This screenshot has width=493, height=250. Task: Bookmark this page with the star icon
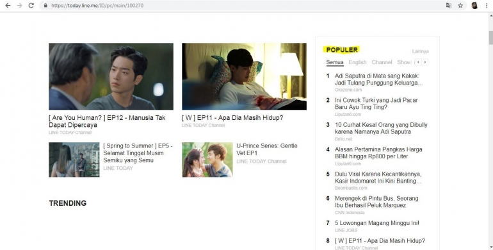tap(460, 5)
